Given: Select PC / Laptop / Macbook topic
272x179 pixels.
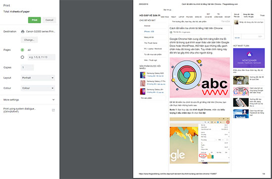Looking at the screenshot, I should click(x=153, y=49).
